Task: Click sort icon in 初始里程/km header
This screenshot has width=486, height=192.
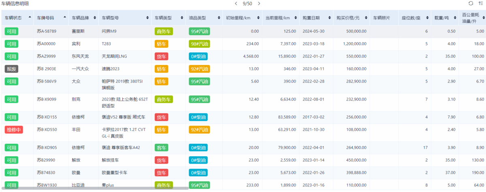Action: point(258,18)
